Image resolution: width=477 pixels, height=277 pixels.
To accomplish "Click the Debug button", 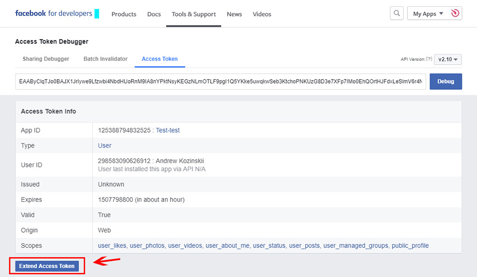I will [446, 82].
